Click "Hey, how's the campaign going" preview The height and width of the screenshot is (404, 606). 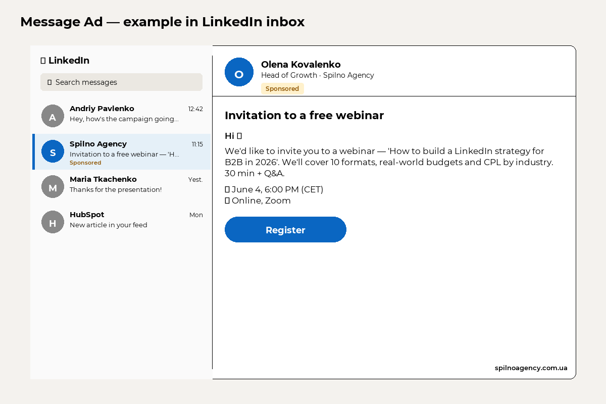tap(124, 119)
